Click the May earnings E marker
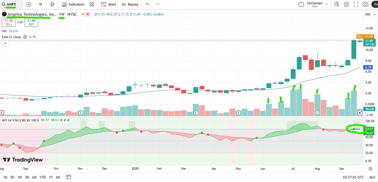378x182 pixels. click(238, 113)
